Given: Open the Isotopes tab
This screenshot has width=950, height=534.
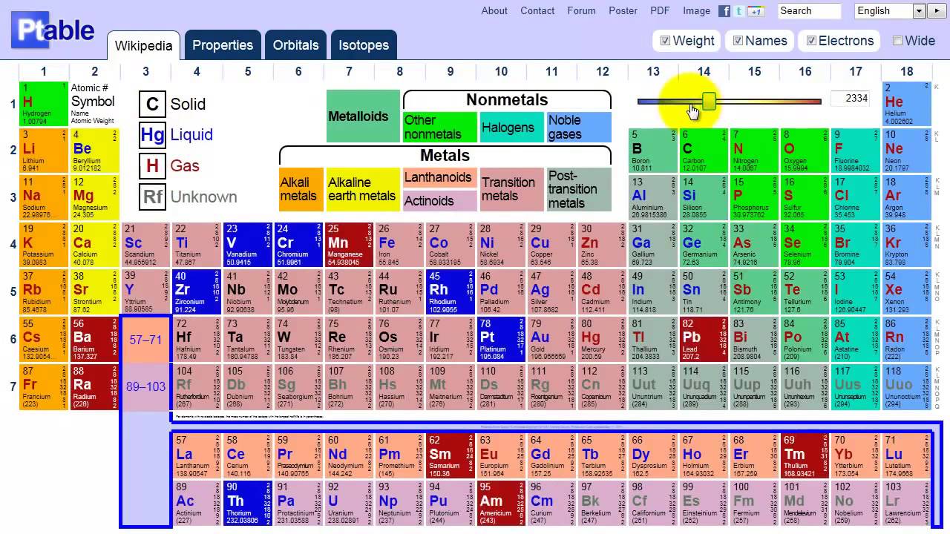Looking at the screenshot, I should coord(364,45).
